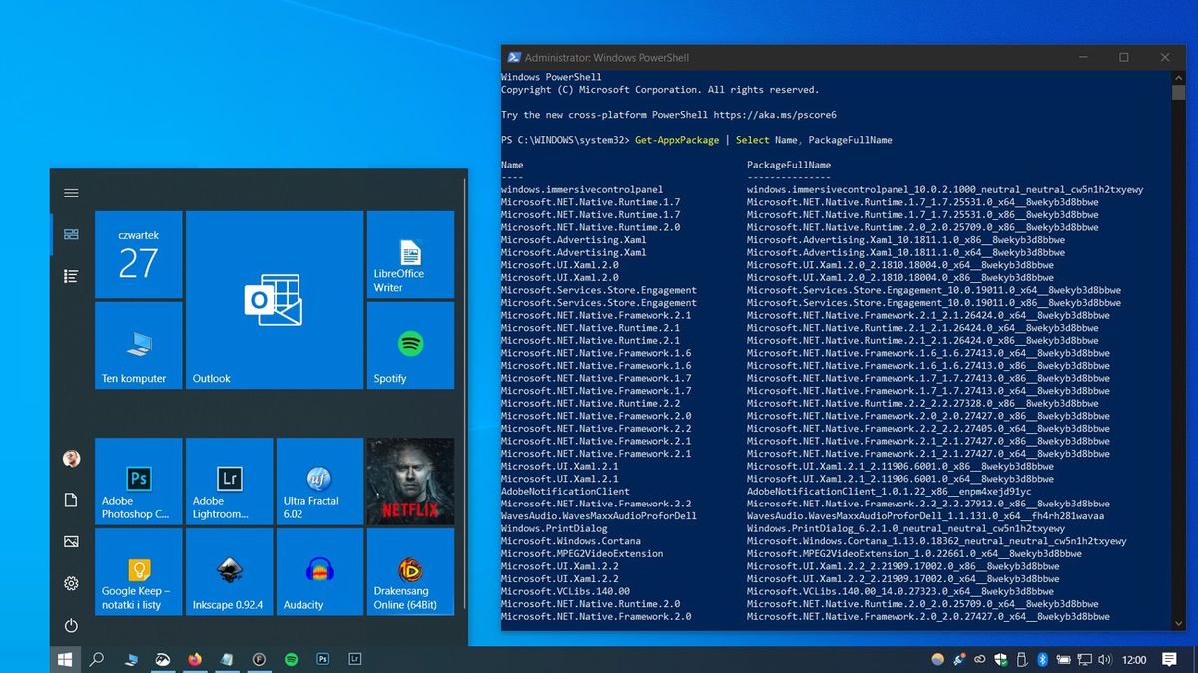
Task: Select the Microsoft.MPEG2VideoExtension name entry
Action: coord(581,553)
